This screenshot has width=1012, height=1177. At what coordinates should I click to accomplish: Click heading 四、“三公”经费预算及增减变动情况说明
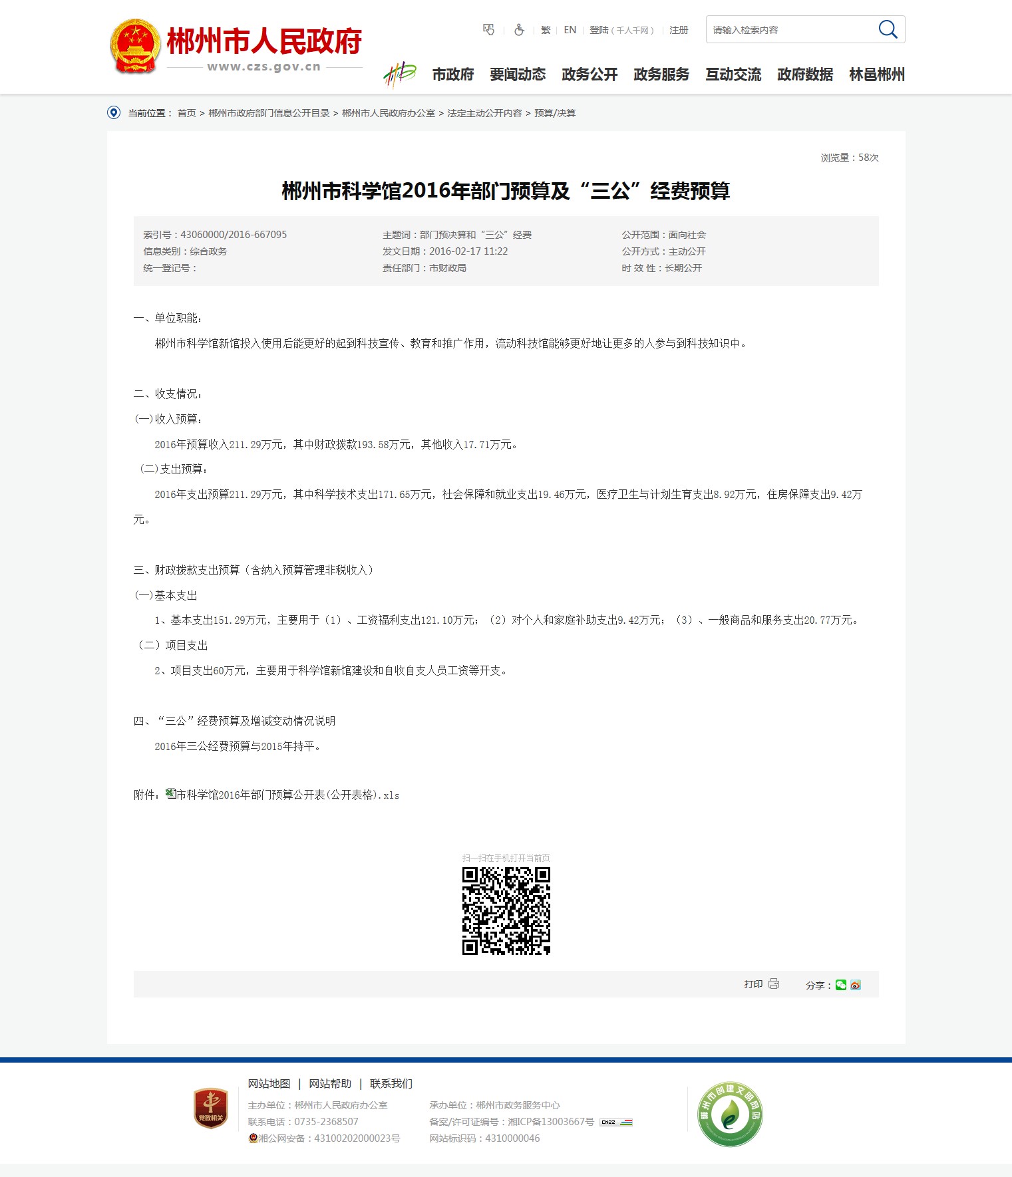[x=234, y=721]
